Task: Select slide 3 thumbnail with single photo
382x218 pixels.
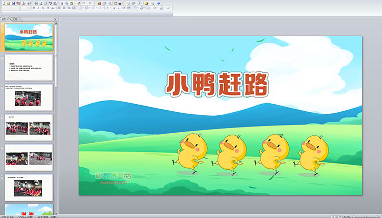Action: click(29, 97)
